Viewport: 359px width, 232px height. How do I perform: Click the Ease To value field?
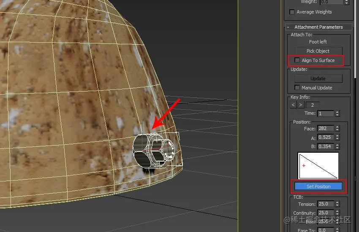tap(326, 230)
